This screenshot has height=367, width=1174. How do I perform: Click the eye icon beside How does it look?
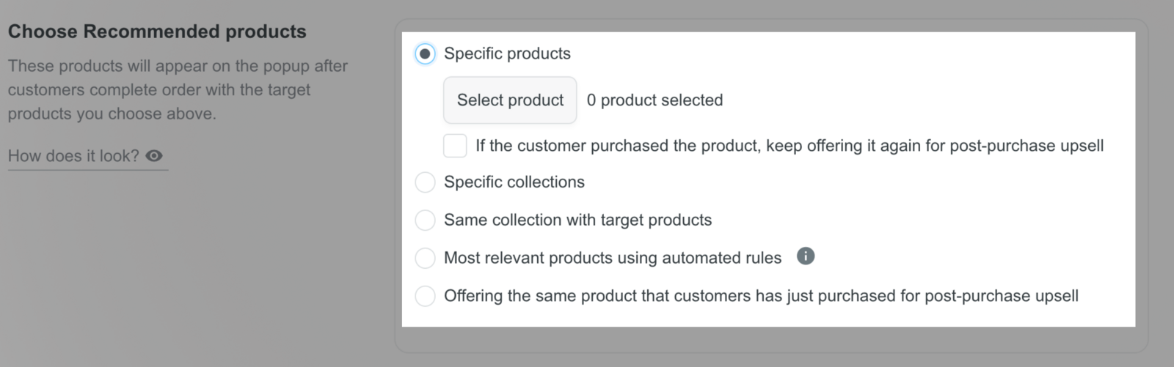pos(154,156)
